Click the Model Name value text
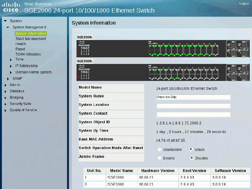This screenshot has height=189, width=252. pos(187,89)
